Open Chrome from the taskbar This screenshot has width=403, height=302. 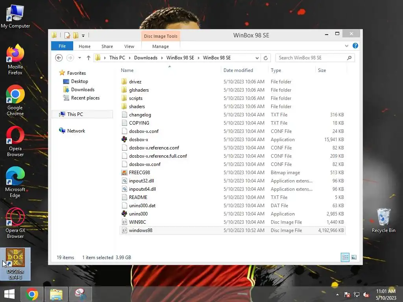(x=32, y=294)
